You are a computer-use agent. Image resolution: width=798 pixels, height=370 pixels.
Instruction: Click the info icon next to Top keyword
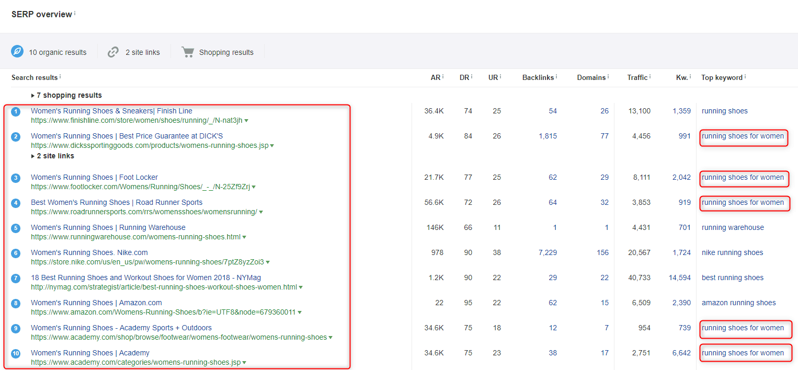[x=745, y=76]
